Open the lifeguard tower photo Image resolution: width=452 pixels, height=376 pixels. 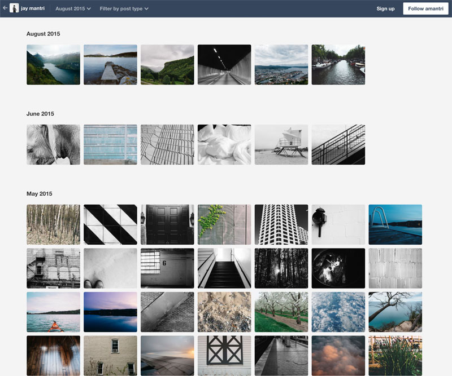click(281, 145)
